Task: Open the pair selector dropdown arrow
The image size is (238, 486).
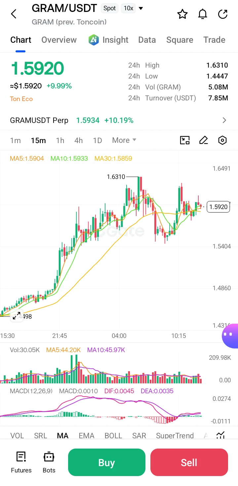Action: pos(141,8)
